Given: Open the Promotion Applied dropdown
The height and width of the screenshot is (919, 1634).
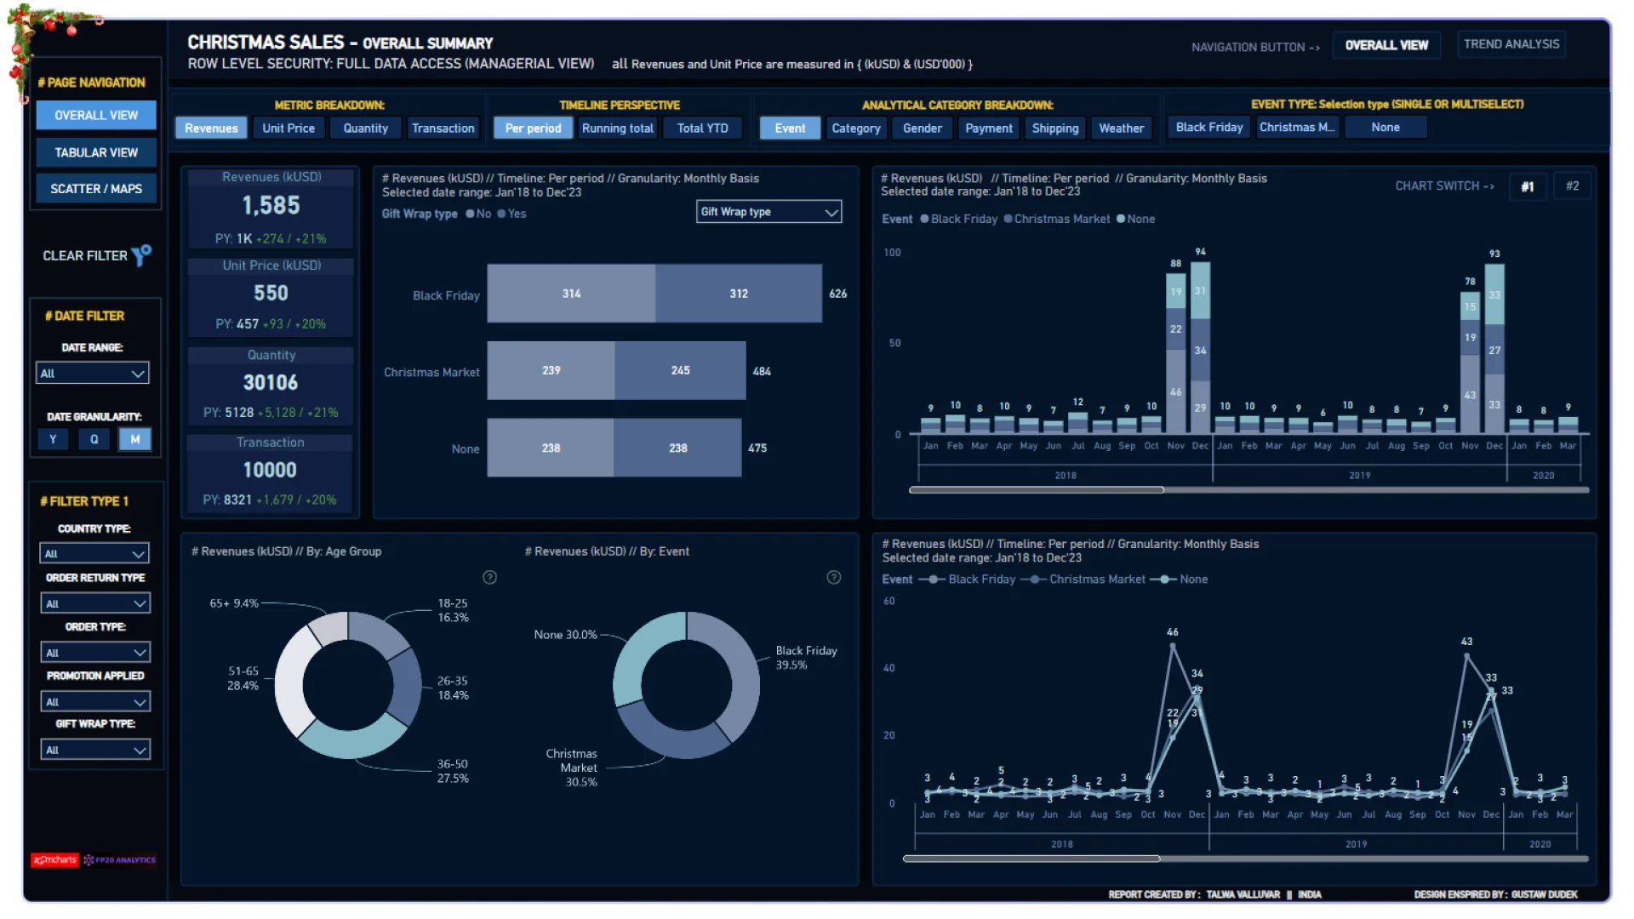Looking at the screenshot, I should click(95, 703).
